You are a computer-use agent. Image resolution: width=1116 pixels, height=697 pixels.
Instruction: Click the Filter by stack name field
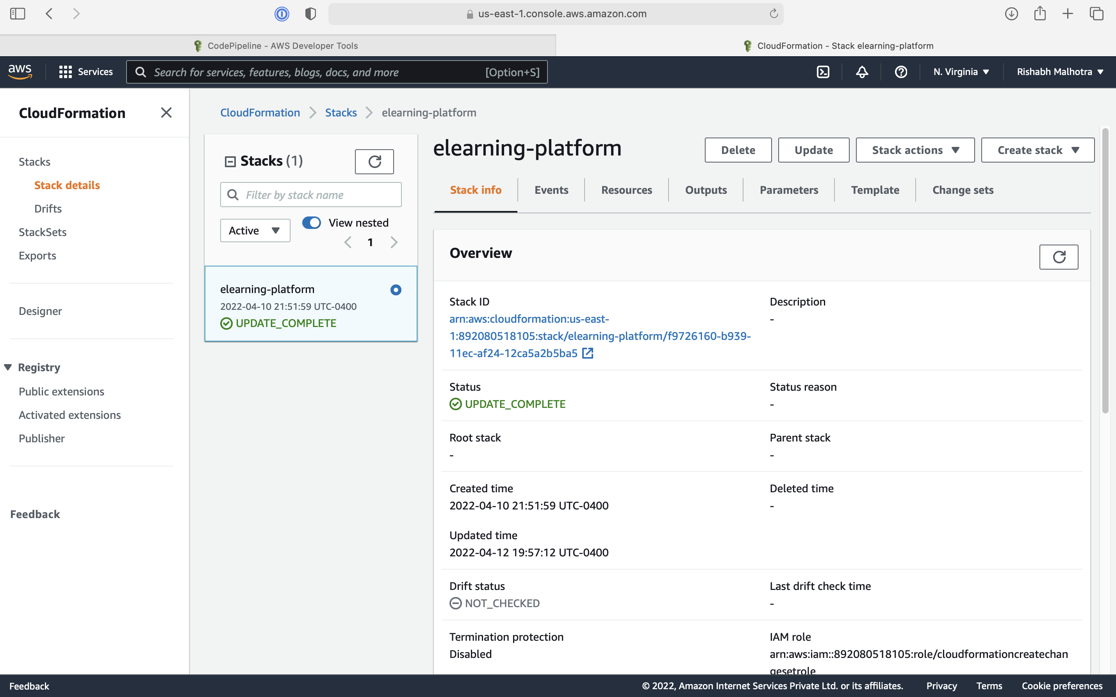click(310, 195)
